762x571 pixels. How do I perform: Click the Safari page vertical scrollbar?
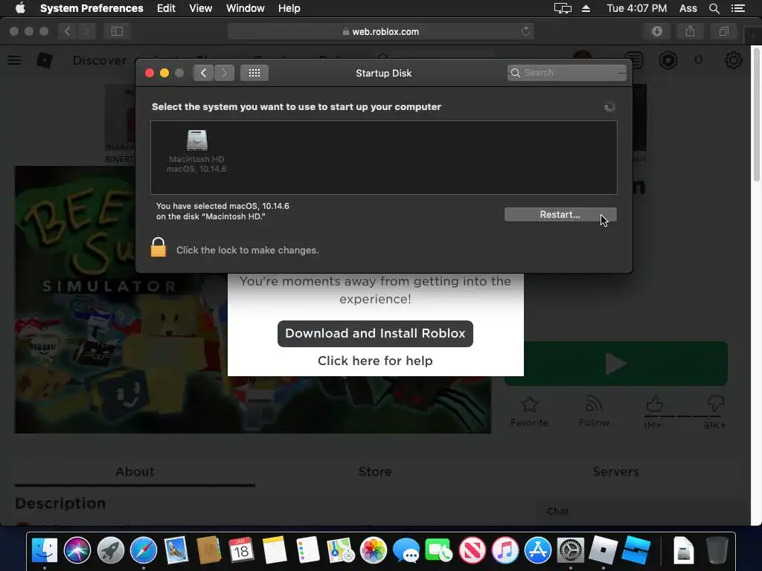pyautogui.click(x=756, y=114)
